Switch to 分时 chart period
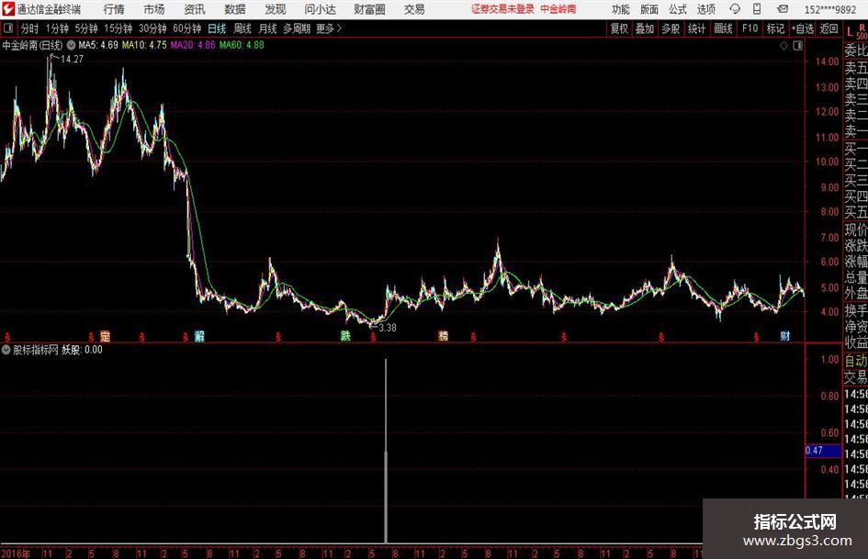This screenshot has width=868, height=559. click(29, 28)
